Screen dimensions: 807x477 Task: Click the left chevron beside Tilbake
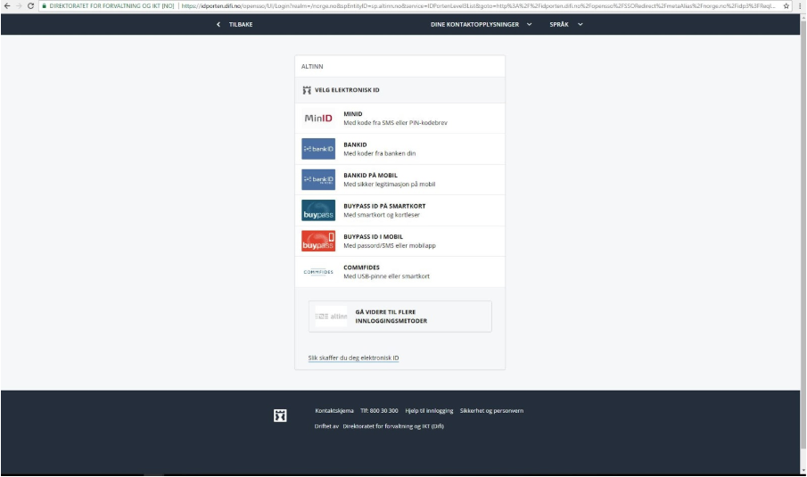[x=218, y=24]
